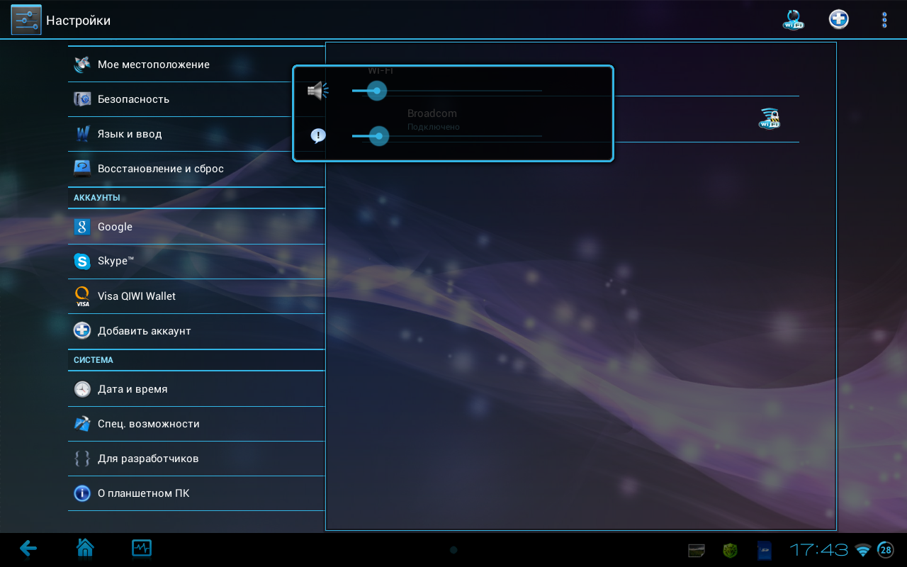Tap Добавить аккаунт
Image resolution: width=907 pixels, height=567 pixels.
[x=144, y=331]
